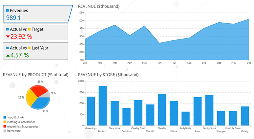Click the Jun label on area chart axis
The width and height of the screenshot is (254, 139).
(159, 63)
